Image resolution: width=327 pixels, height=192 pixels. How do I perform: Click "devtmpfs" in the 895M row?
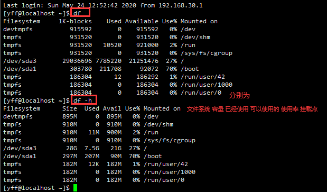(x=18, y=116)
